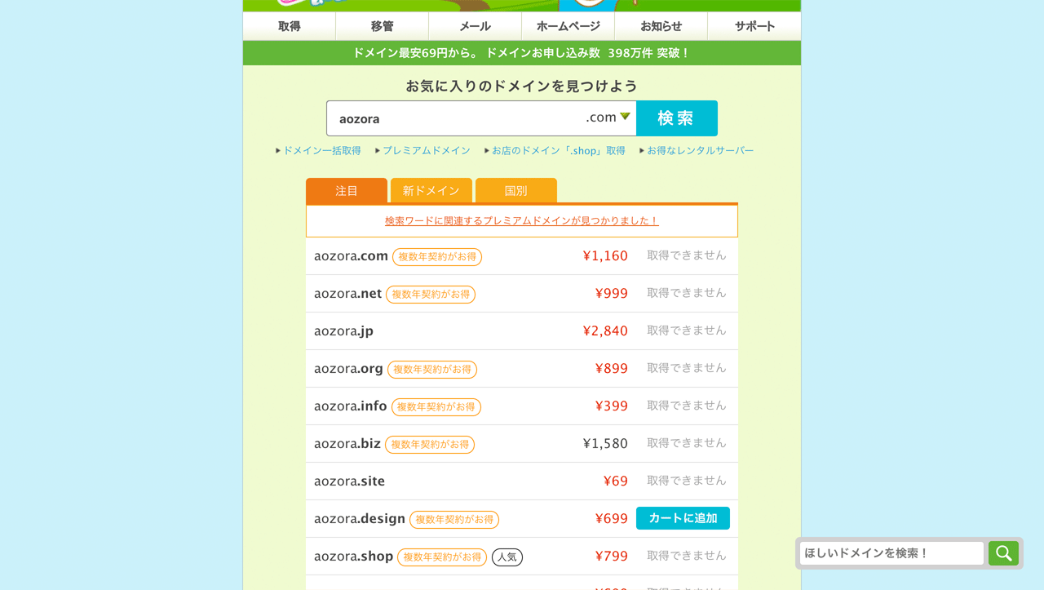Click the aozora.info domain name
Screen dimensions: 1044x590
coord(351,406)
